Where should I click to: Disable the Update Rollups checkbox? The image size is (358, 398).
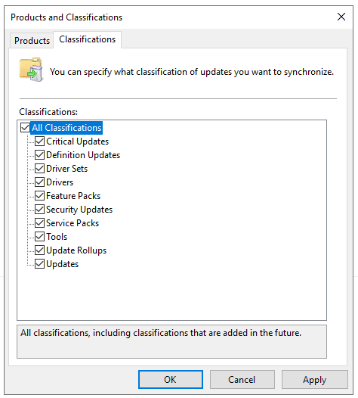pyautogui.click(x=40, y=250)
